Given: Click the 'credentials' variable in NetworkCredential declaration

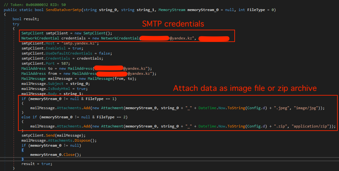Looking at the screenshot, I should point(73,38).
